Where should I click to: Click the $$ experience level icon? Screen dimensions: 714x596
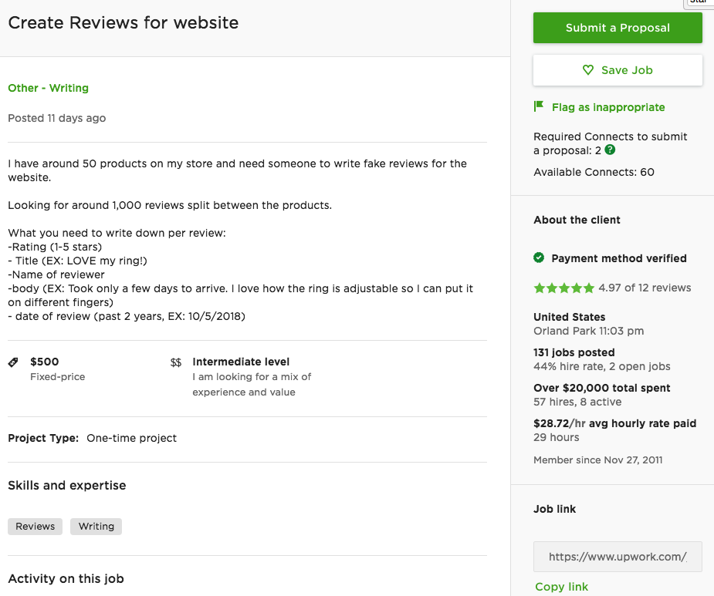tap(176, 362)
